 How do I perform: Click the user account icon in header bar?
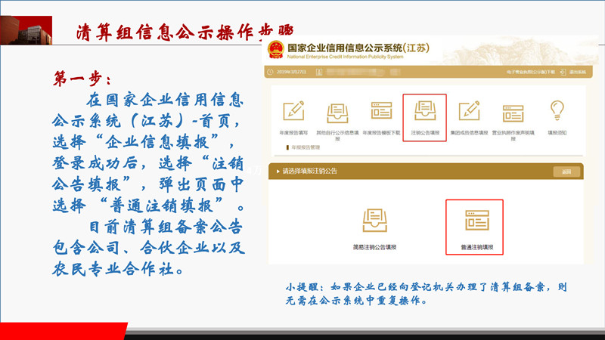(321, 72)
